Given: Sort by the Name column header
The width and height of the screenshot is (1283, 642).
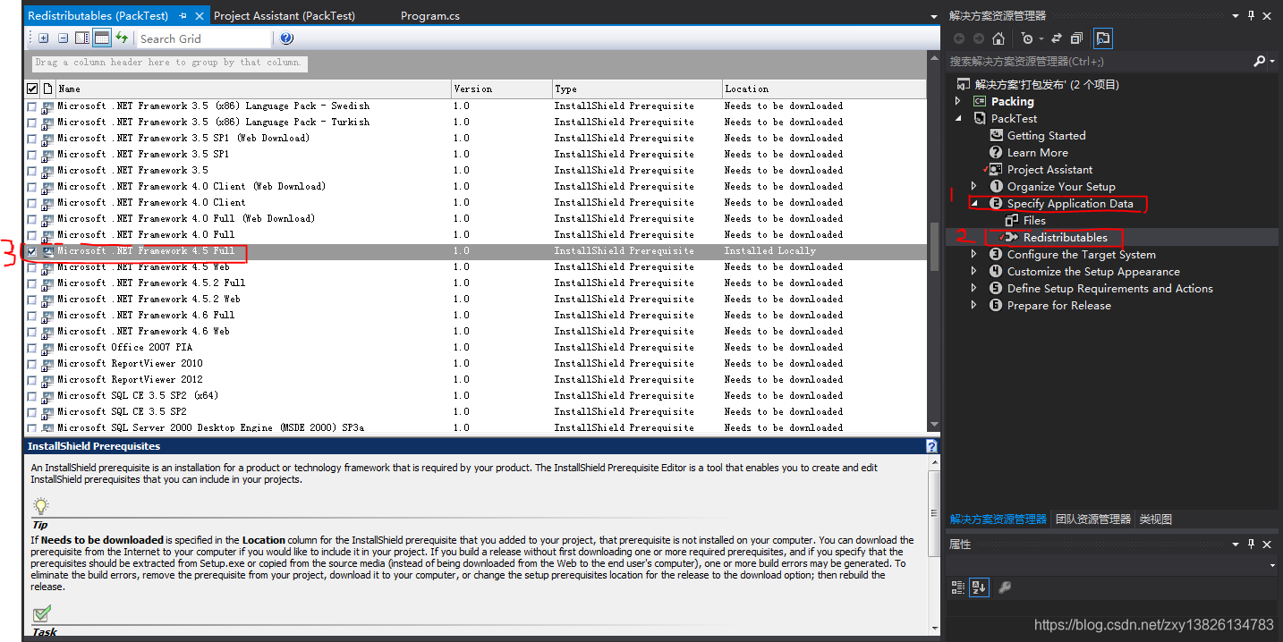Looking at the screenshot, I should tap(253, 89).
